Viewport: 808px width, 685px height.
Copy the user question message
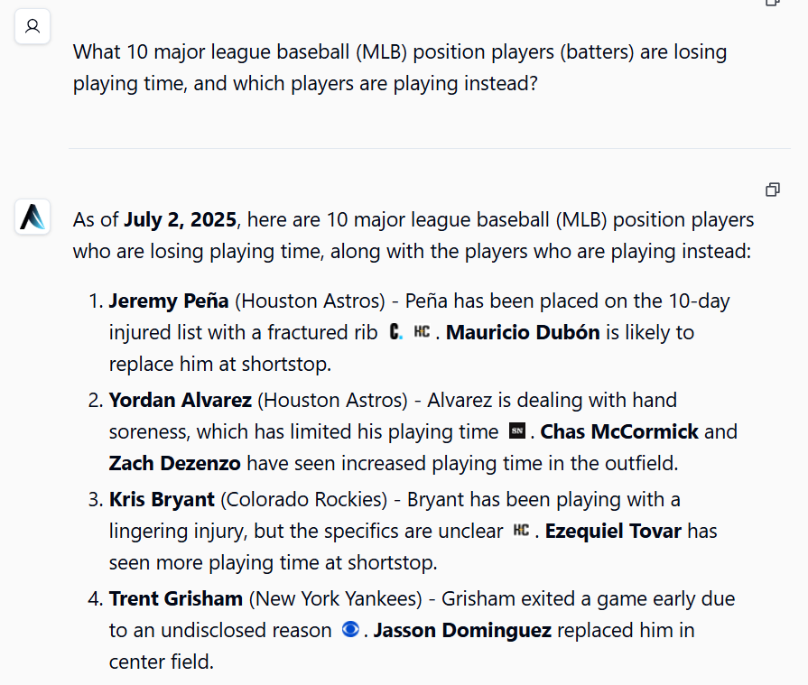pyautogui.click(x=773, y=2)
